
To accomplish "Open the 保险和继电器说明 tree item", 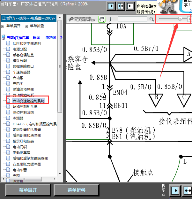I will click(27, 43).
